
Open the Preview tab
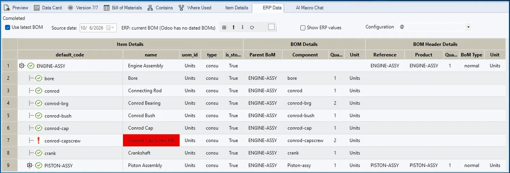16,8
